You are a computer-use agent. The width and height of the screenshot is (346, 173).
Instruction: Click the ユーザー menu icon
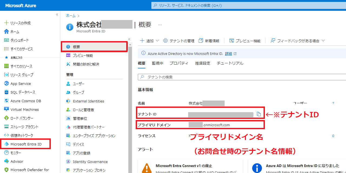pyautogui.click(x=68, y=84)
